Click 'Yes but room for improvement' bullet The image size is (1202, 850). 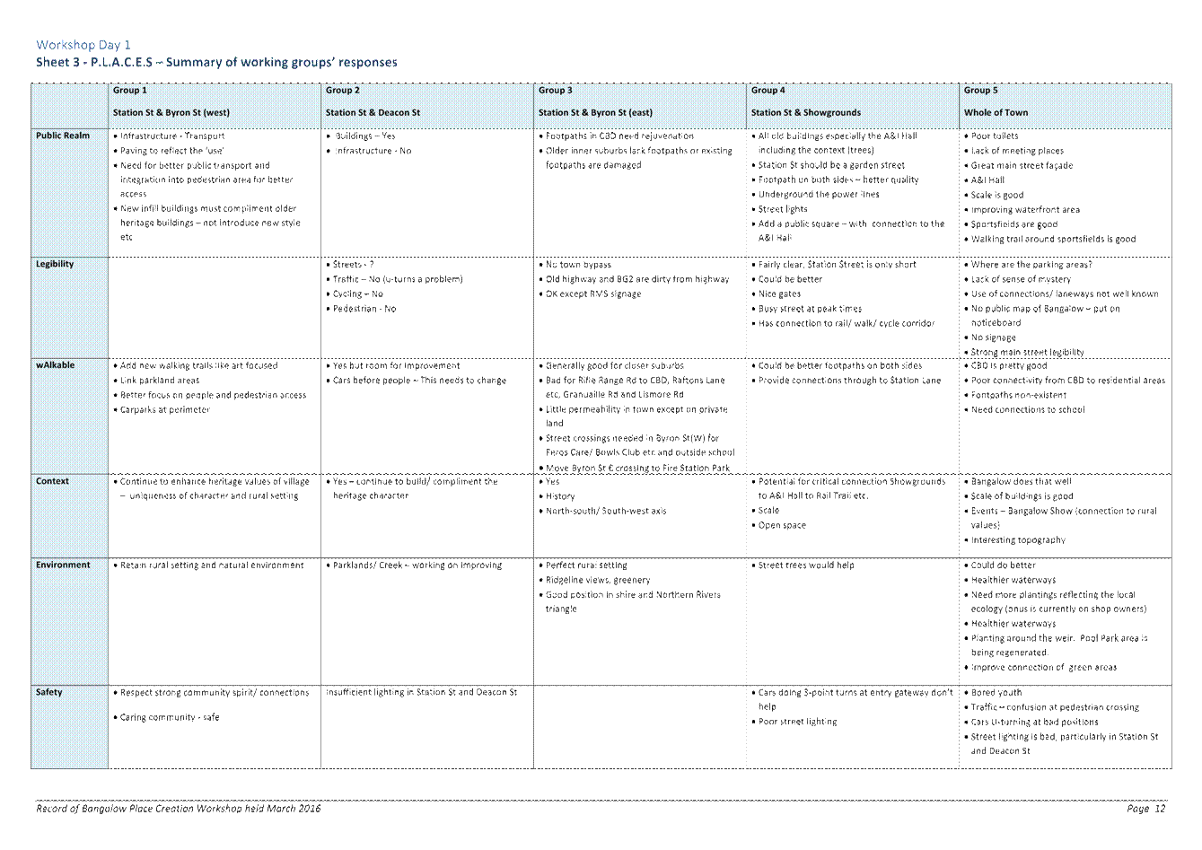pos(394,366)
